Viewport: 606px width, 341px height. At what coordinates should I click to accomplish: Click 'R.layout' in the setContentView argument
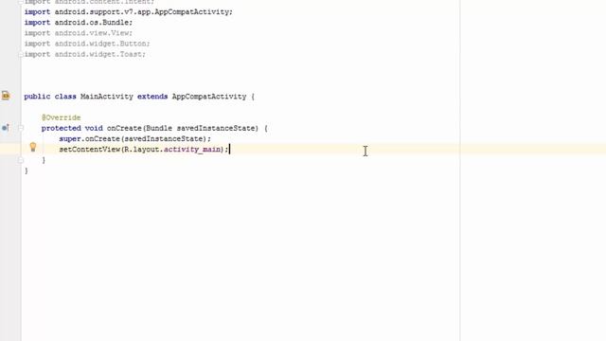tap(141, 150)
